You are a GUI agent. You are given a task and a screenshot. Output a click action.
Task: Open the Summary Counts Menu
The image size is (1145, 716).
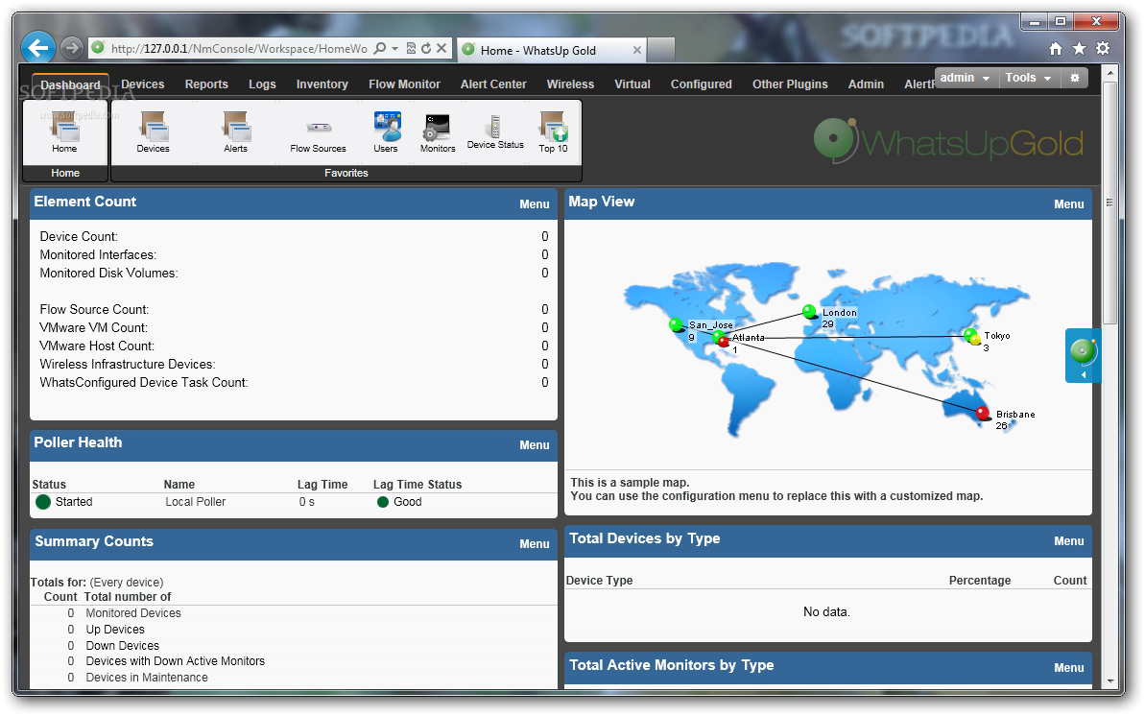pyautogui.click(x=535, y=544)
